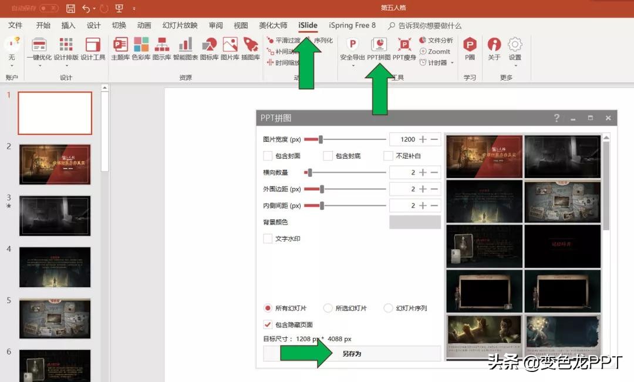Select 所有幻灯片 all slides radio
This screenshot has width=634, height=382.
click(268, 308)
